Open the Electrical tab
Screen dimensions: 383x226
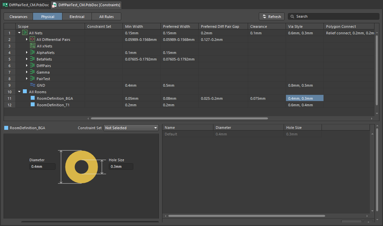[x=77, y=17]
